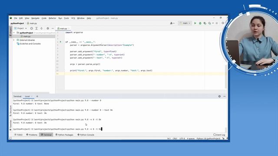278x156 pixels.
Task: Click gutter run arrow beside if __name__
Action: point(60,42)
